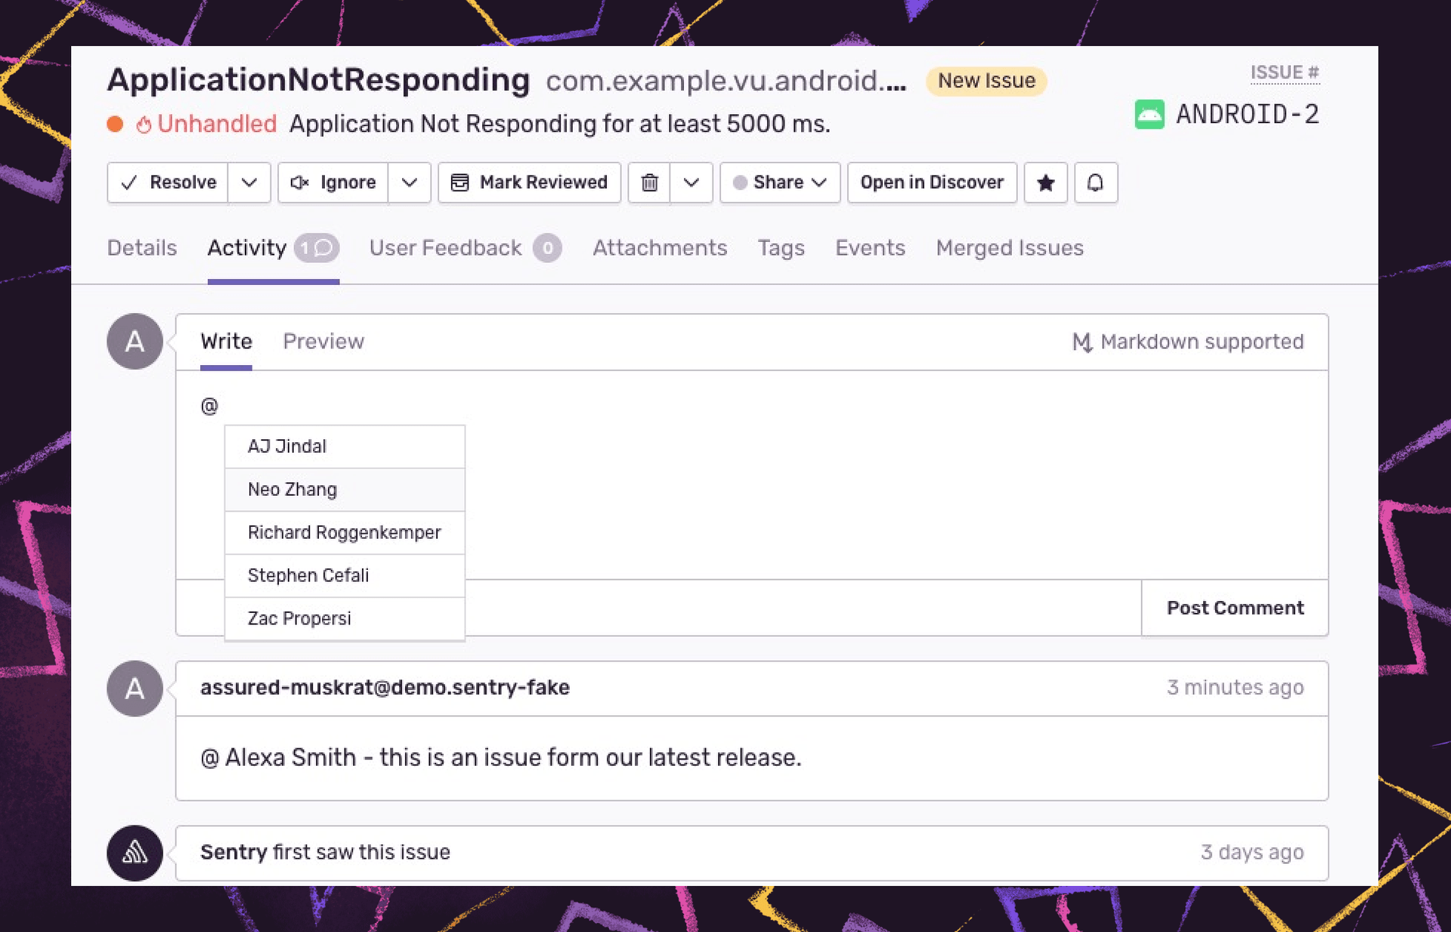Screen dimensions: 1451x932
Task: Click the Markdown supported icon
Action: click(1081, 342)
